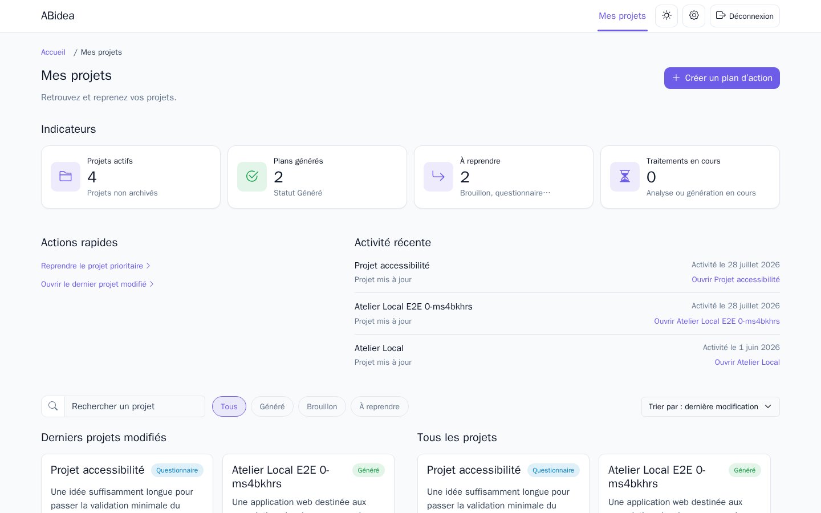
Task: Select the À reprendre filter chip
Action: [380, 406]
